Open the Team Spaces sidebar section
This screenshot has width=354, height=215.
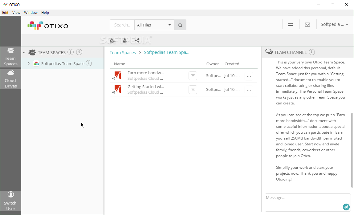pos(10,57)
